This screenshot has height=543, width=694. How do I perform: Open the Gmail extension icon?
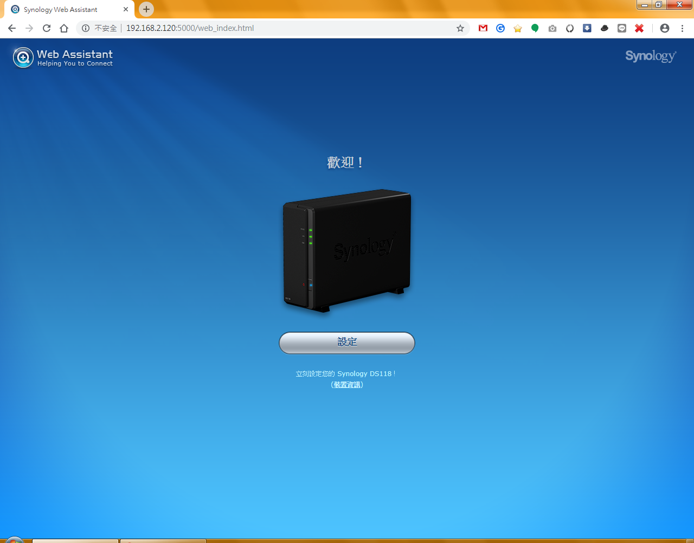tap(483, 28)
